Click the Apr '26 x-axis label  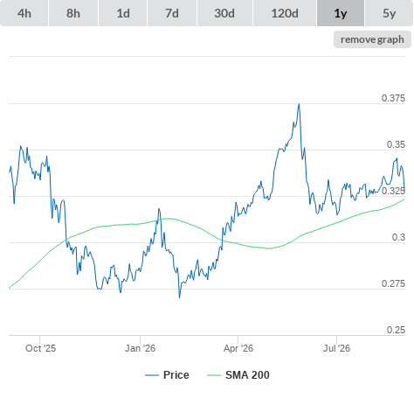click(x=238, y=348)
